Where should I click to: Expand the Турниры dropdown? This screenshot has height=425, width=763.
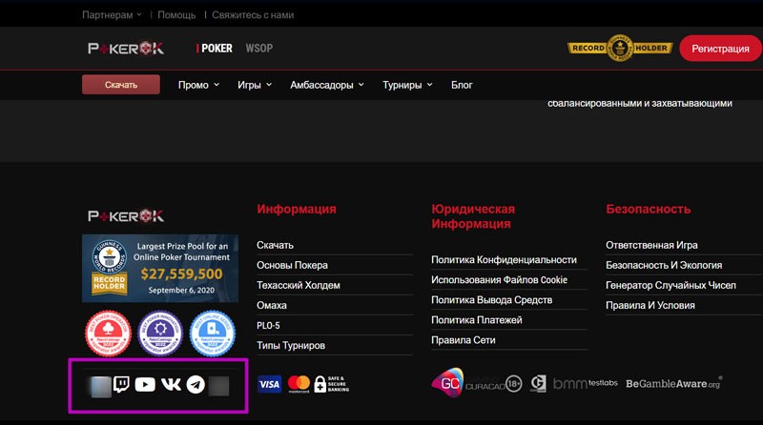407,85
